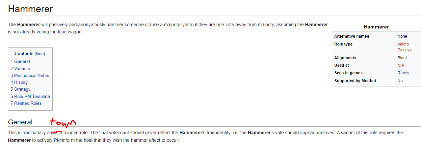Open the Strategy contents link
Screen dimensions: 421x146
[20, 89]
